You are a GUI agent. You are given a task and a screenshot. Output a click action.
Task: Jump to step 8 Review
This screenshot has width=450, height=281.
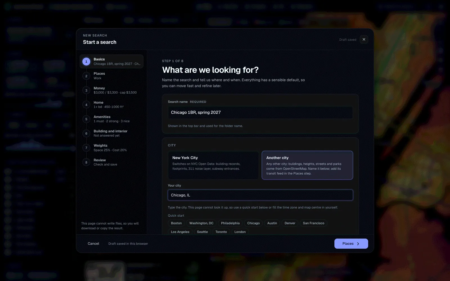tap(111, 162)
